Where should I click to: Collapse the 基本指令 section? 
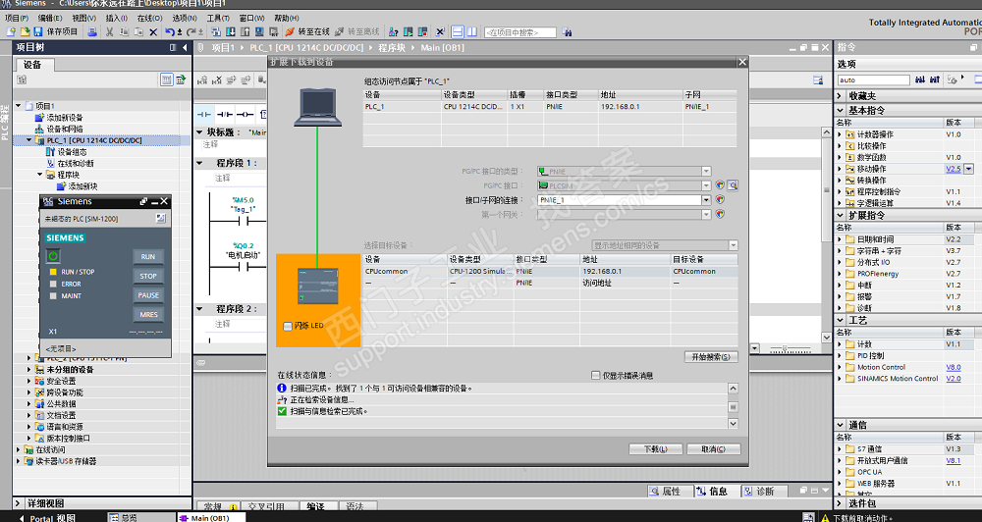click(841, 110)
